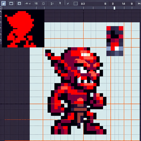This screenshot has width=141, height=141.
Task: Click the red silhouette preview thumbnail
Action: coord(23,29)
